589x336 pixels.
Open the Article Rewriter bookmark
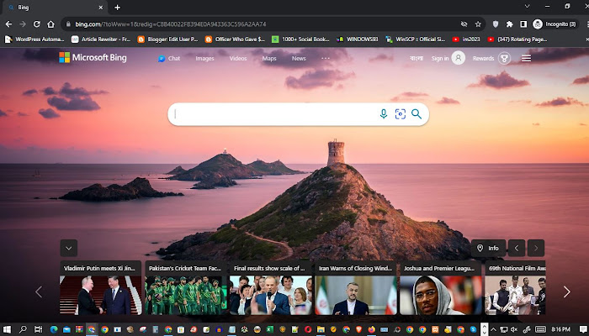click(101, 39)
